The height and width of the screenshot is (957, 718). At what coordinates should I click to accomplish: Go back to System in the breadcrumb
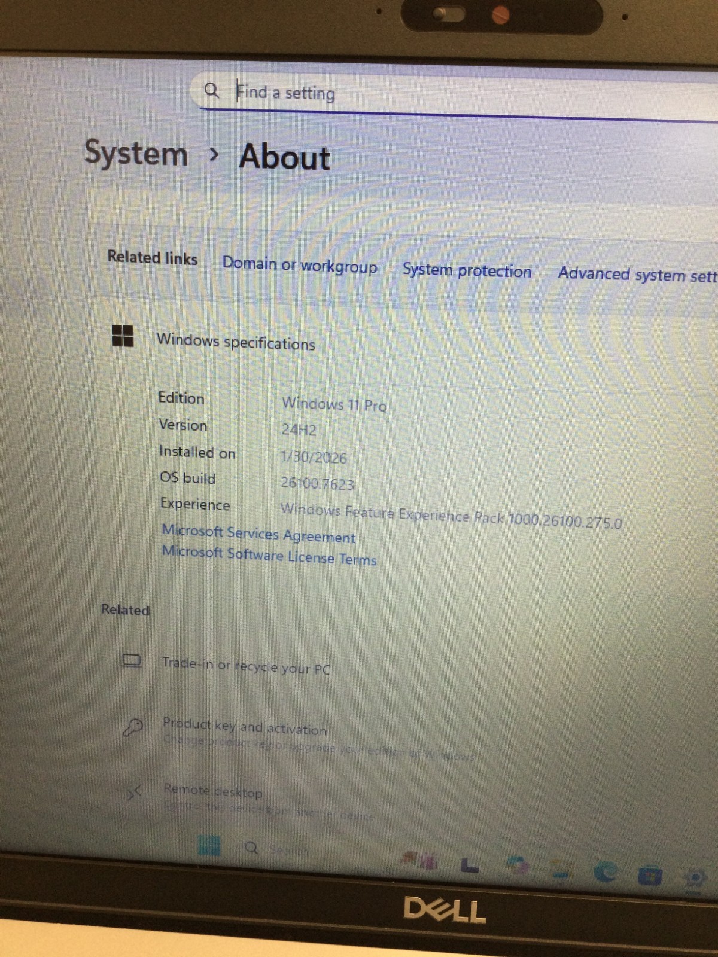click(x=136, y=154)
